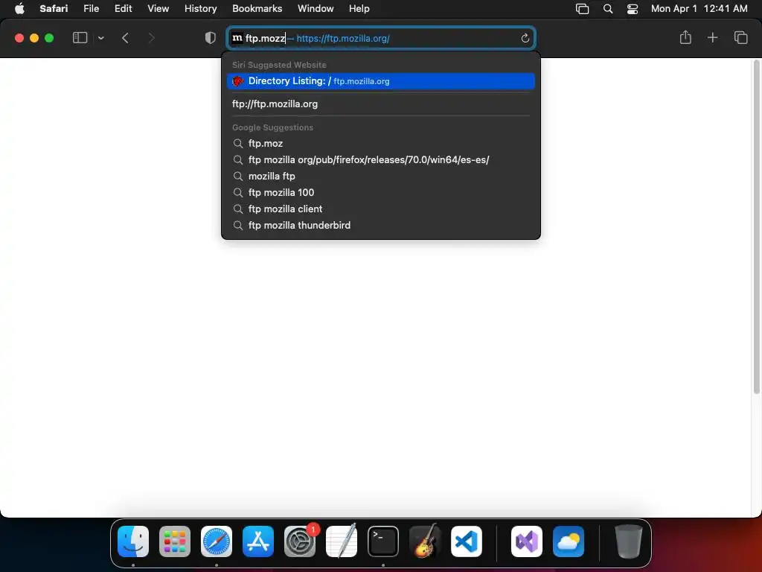Open System Settings from the Dock

click(300, 541)
